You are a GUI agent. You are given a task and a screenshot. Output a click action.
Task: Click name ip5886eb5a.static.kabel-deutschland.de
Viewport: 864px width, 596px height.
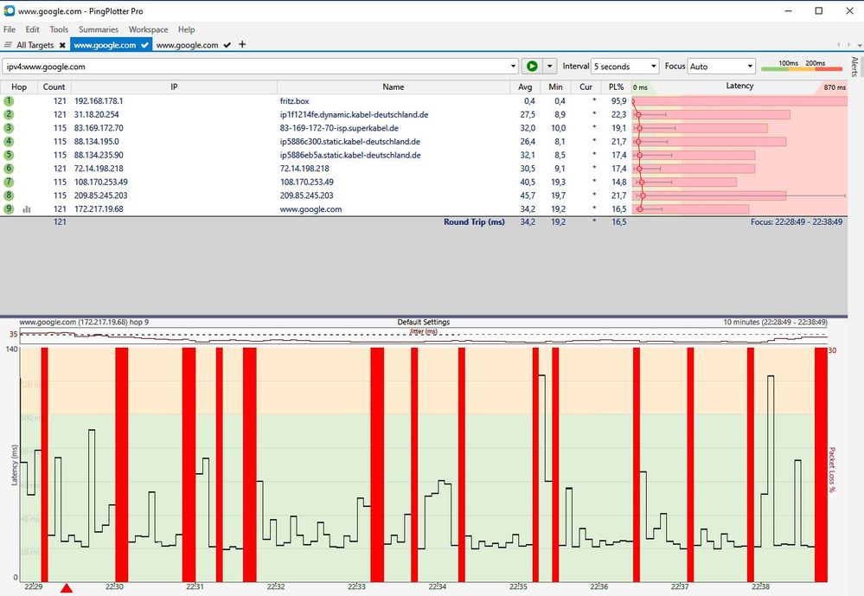pos(350,155)
